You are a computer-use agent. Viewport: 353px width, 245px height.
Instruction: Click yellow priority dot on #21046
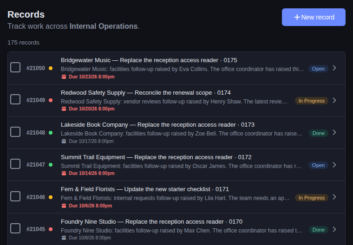[51, 197]
